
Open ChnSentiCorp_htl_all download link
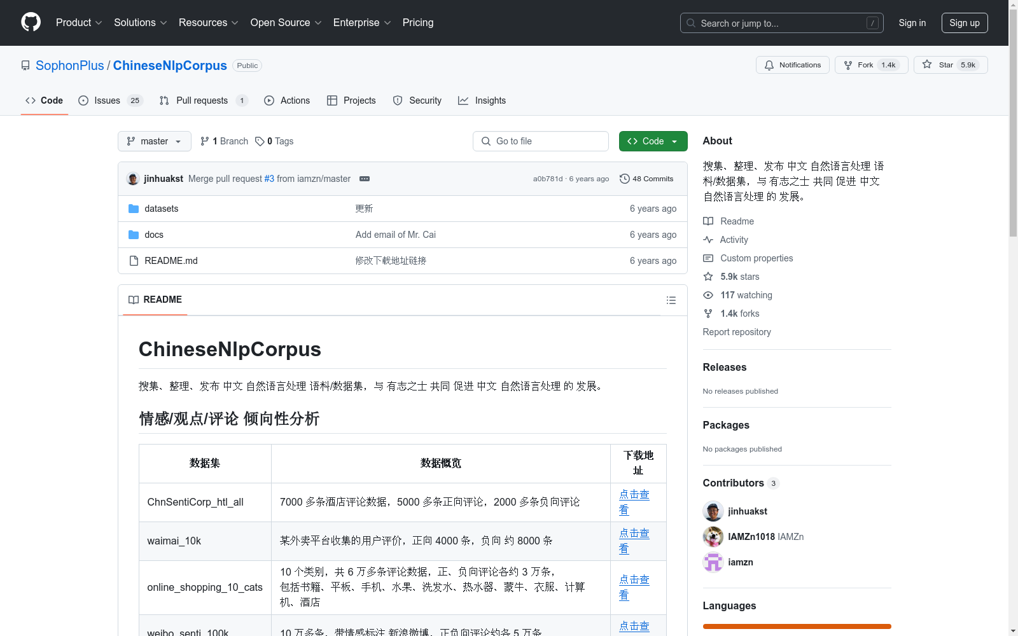[634, 502]
